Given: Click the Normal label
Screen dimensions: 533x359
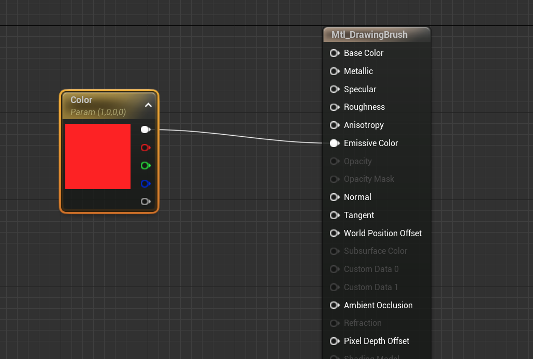Looking at the screenshot, I should [x=357, y=197].
